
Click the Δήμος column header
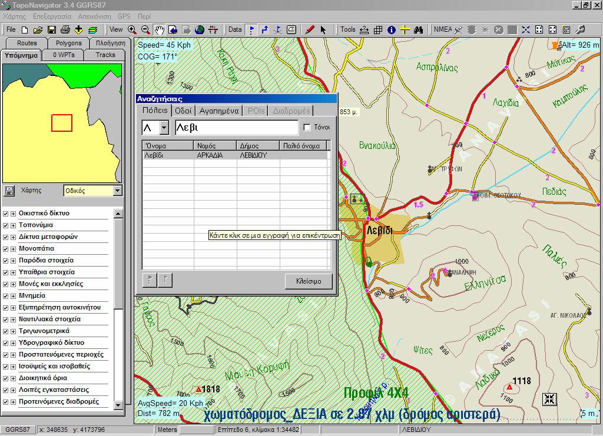(258, 145)
